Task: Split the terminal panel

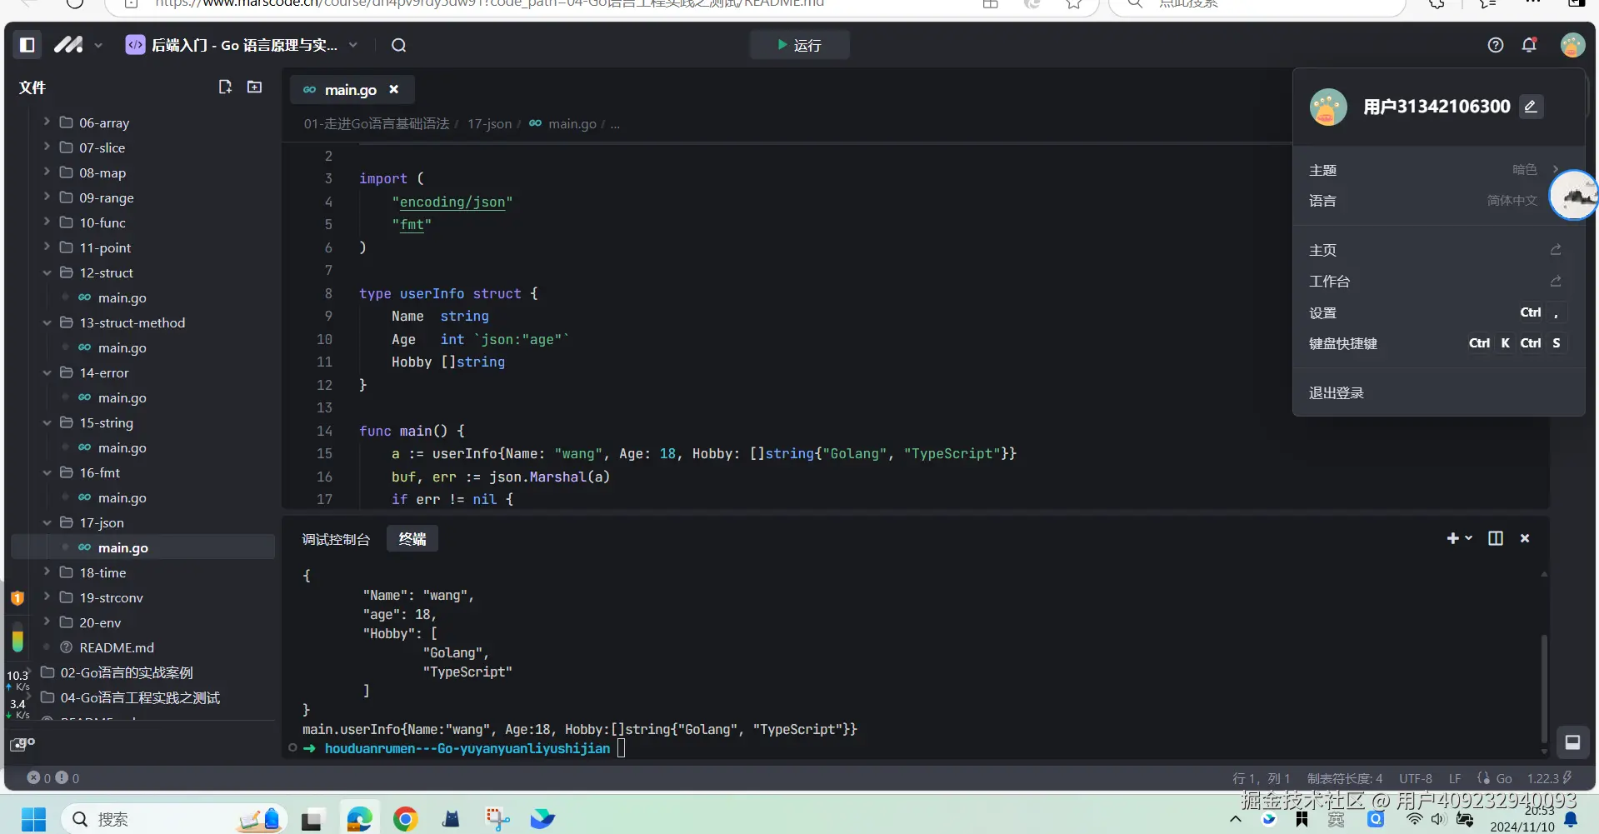Action: coord(1495,538)
